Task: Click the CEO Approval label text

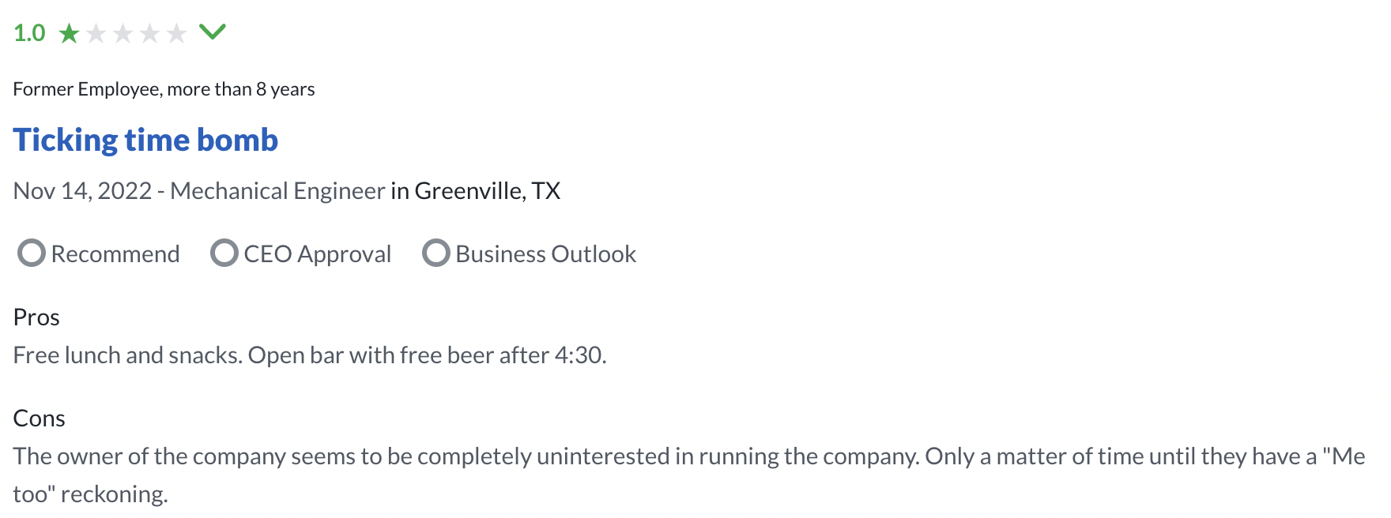Action: point(318,253)
